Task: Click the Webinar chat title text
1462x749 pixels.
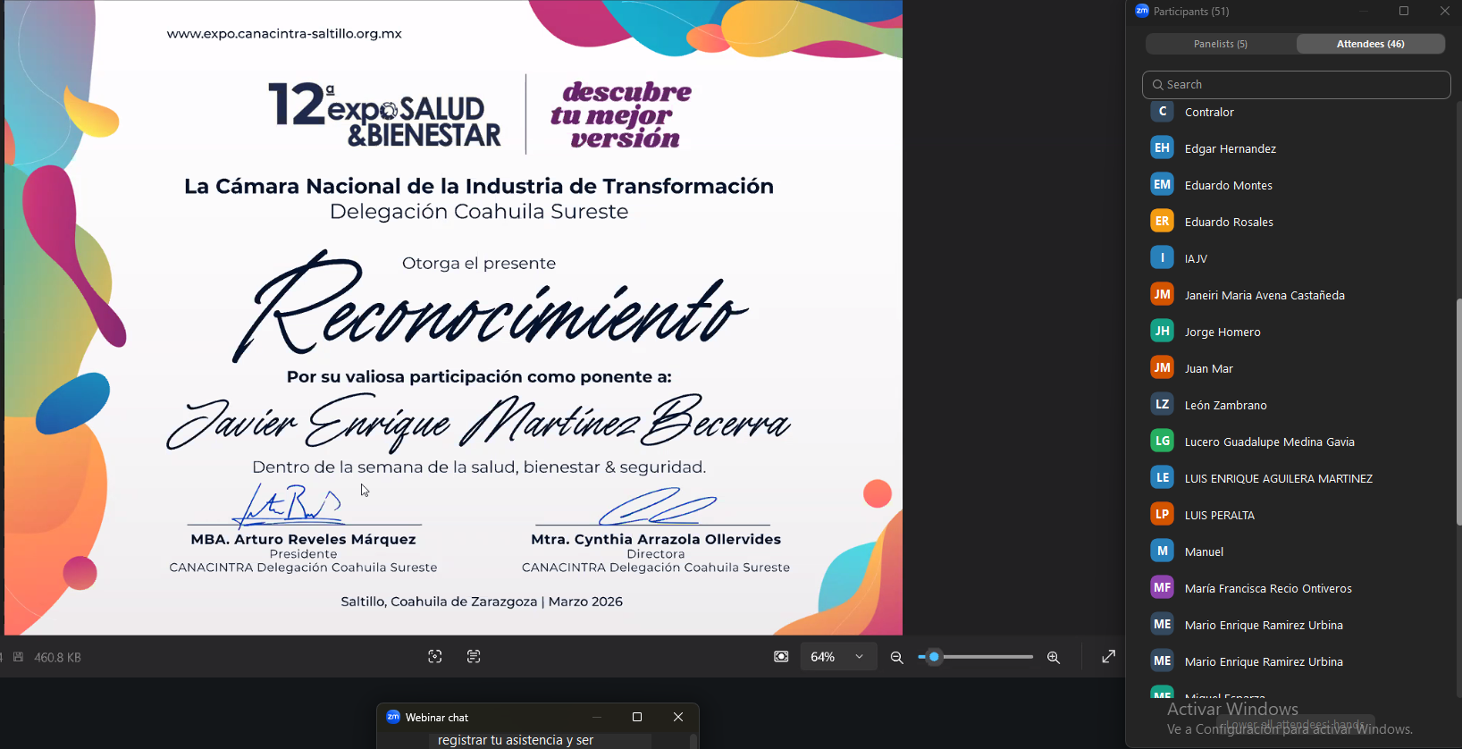Action: [x=437, y=717]
